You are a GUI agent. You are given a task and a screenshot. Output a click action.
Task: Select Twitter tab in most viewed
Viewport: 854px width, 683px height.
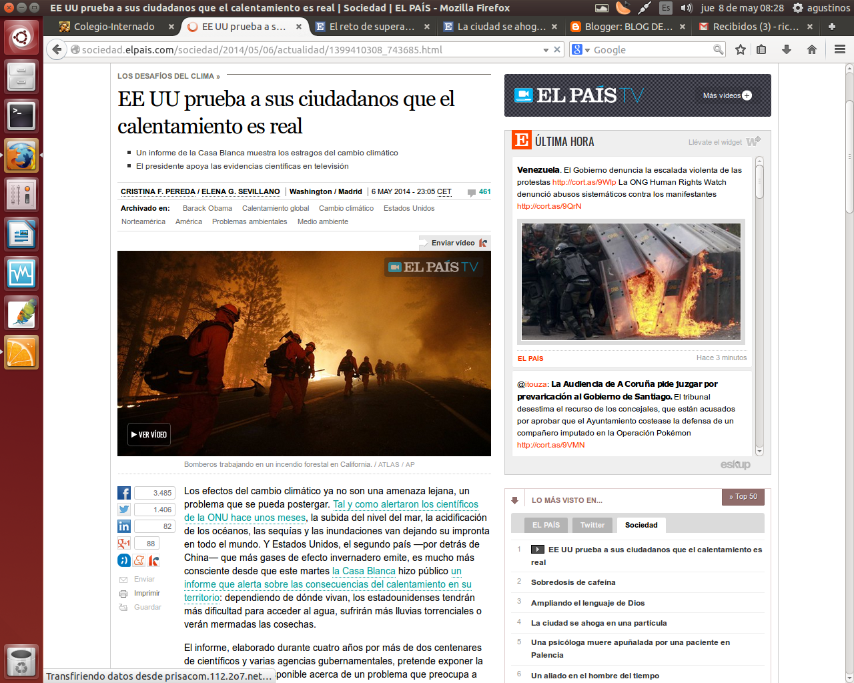(592, 525)
